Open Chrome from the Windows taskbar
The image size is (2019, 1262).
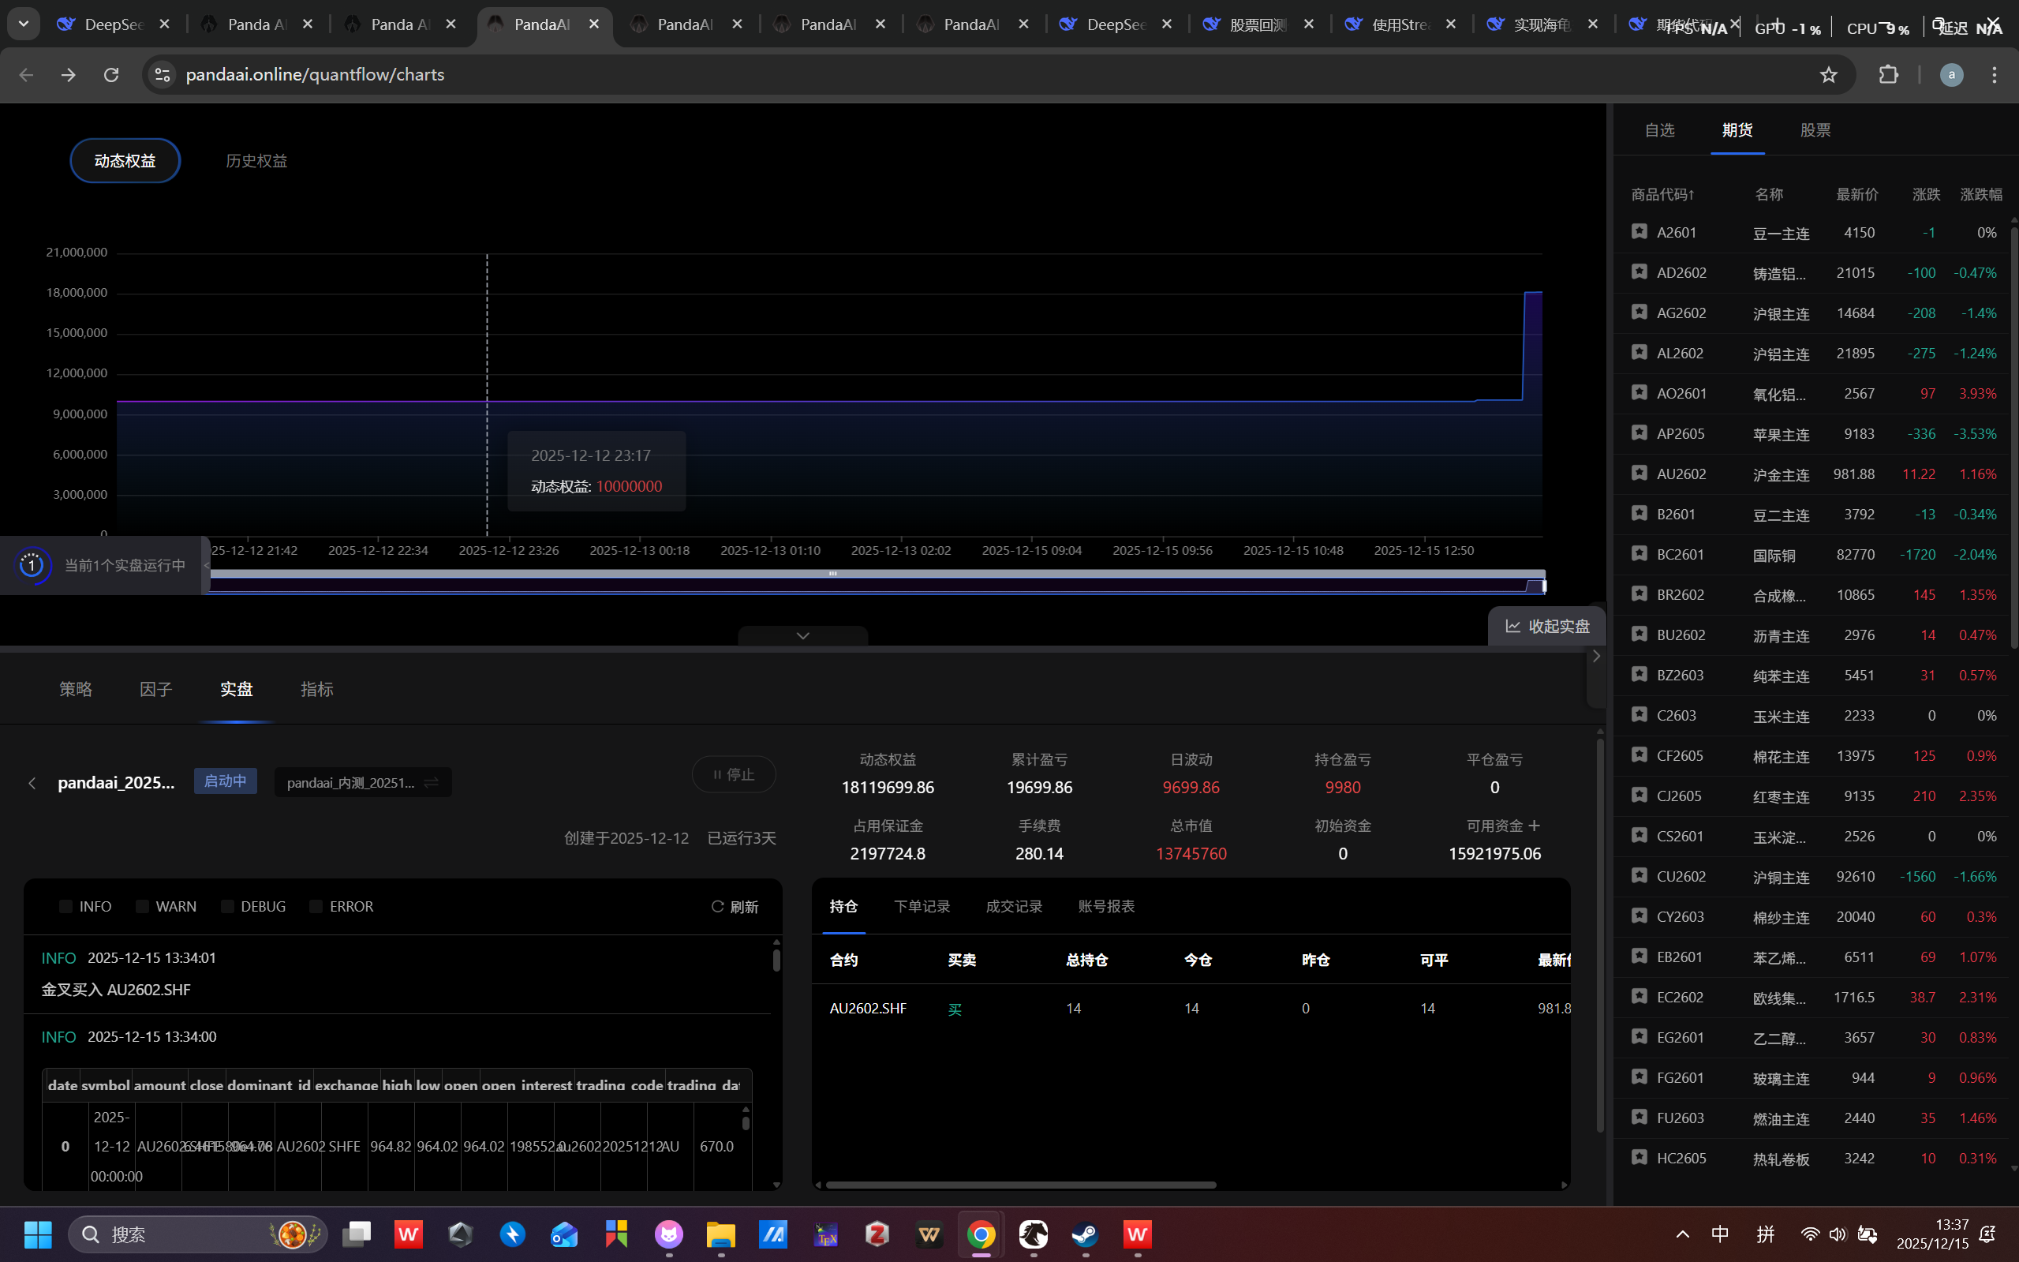click(x=981, y=1234)
